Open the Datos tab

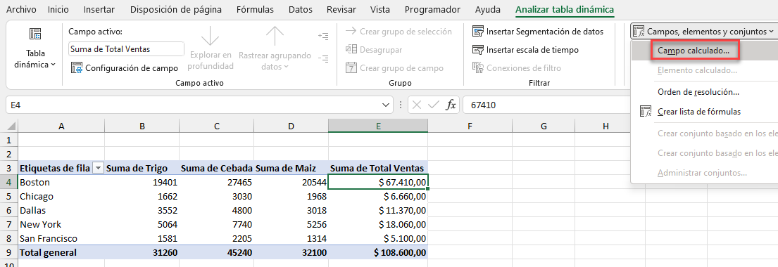[300, 9]
